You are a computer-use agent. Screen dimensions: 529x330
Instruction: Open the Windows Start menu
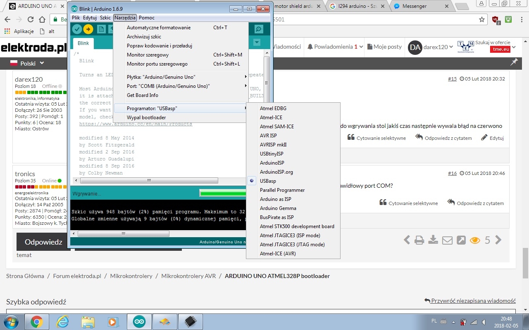10,322
